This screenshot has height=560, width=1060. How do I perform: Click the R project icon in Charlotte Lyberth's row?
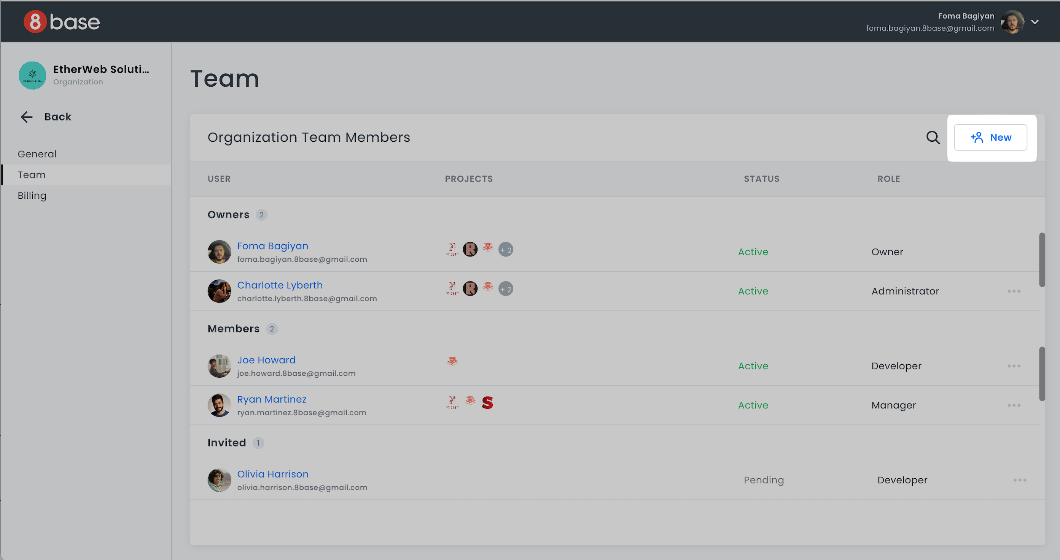(x=470, y=288)
